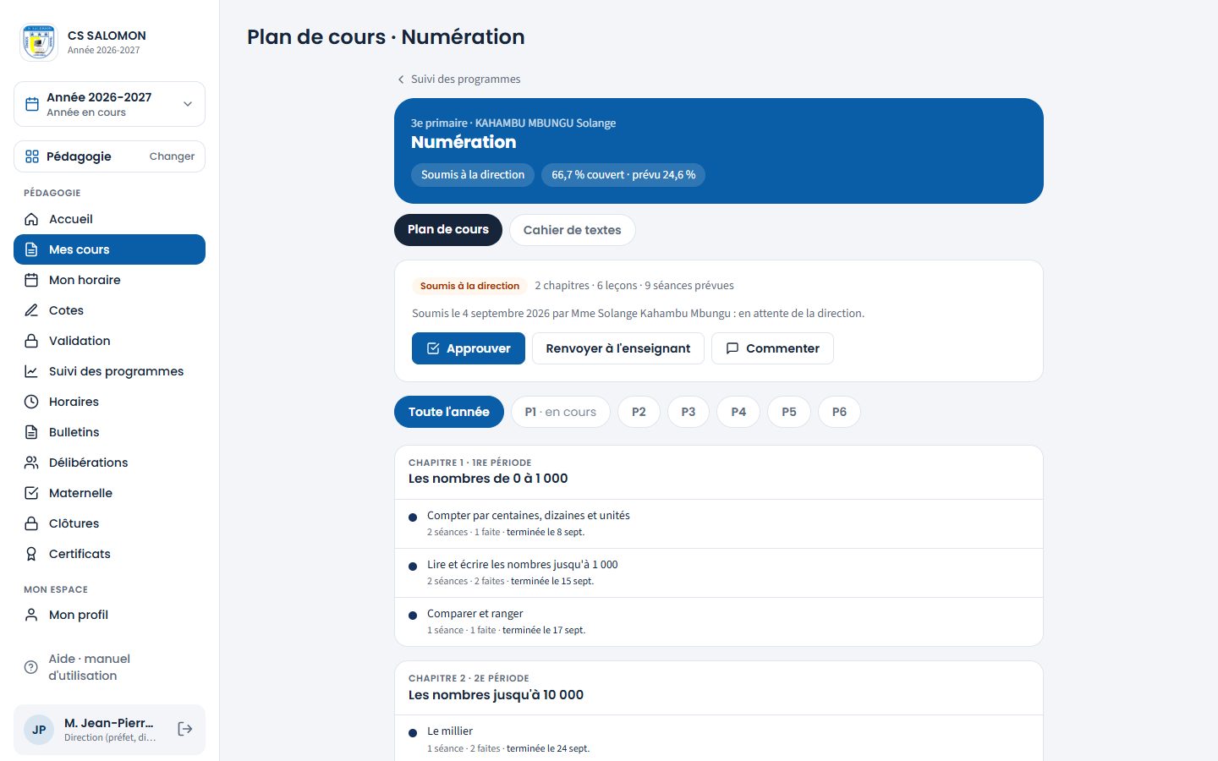1218x761 pixels.
Task: Click the JP user avatar
Action: 39,730
